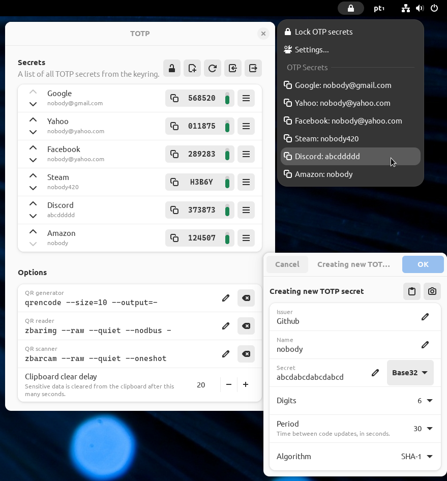Open the hamburger menu for Google
Image resolution: width=447 pixels, height=481 pixels.
(246, 98)
